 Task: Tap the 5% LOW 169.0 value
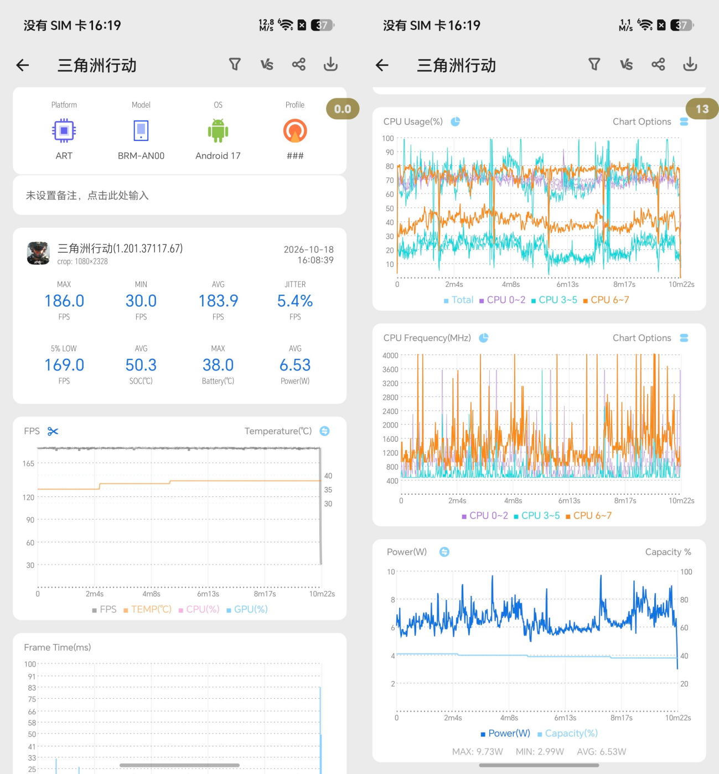tap(64, 365)
